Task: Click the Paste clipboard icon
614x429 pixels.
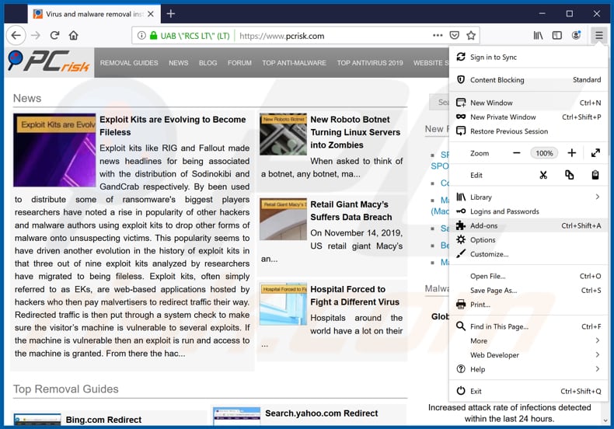Action: 595,175
